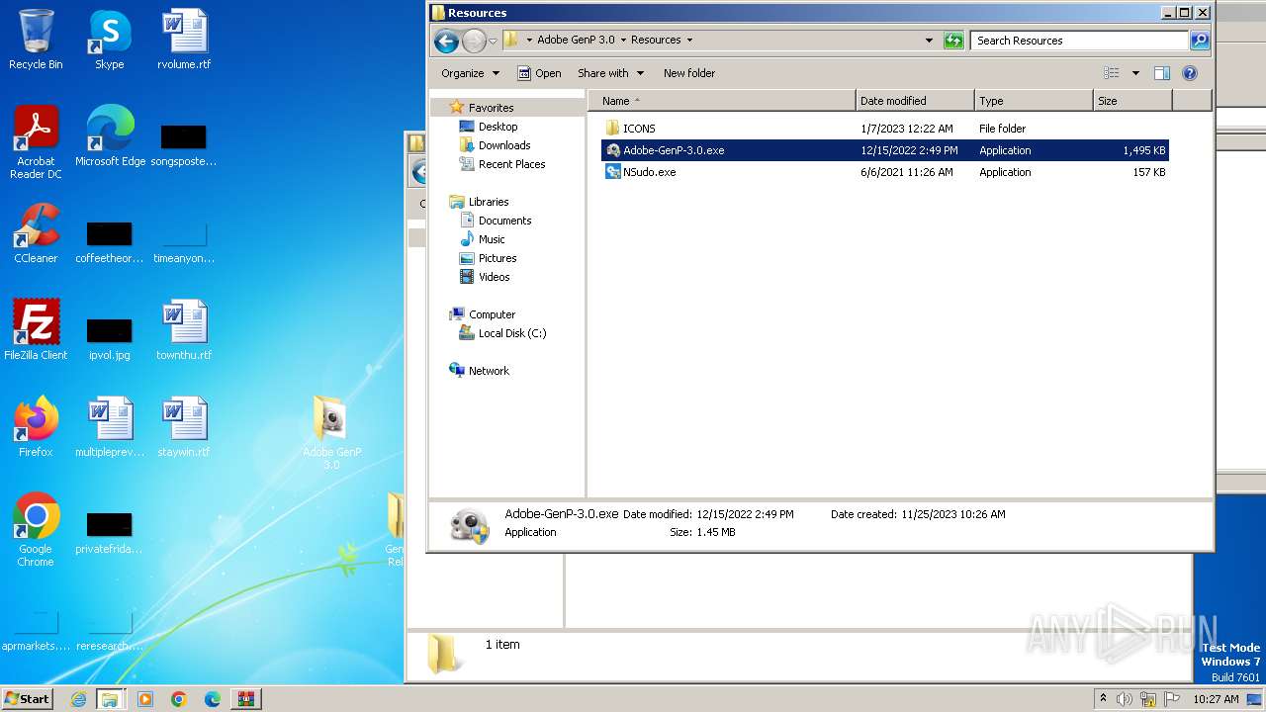Select townthu.rtf desktop file

coord(184,330)
